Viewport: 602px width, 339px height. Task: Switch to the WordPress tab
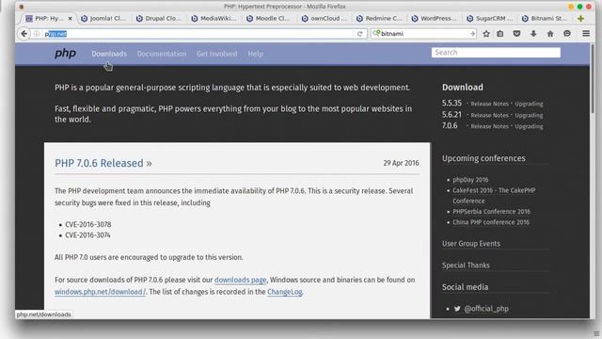pyautogui.click(x=435, y=19)
